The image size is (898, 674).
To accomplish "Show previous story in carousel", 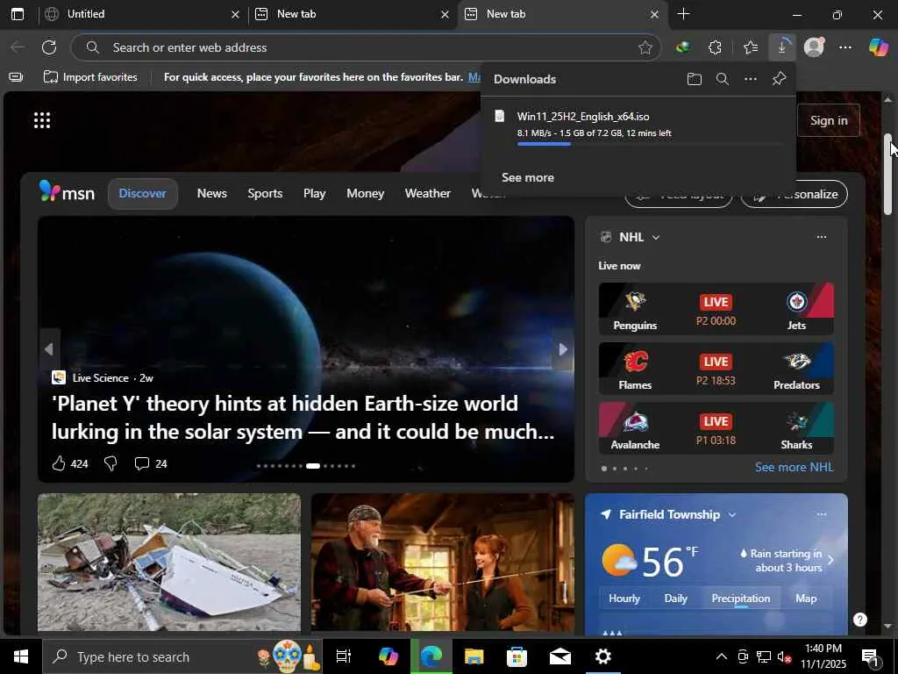I will click(49, 348).
